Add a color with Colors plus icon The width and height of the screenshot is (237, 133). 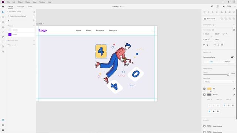[x=34, y=26]
